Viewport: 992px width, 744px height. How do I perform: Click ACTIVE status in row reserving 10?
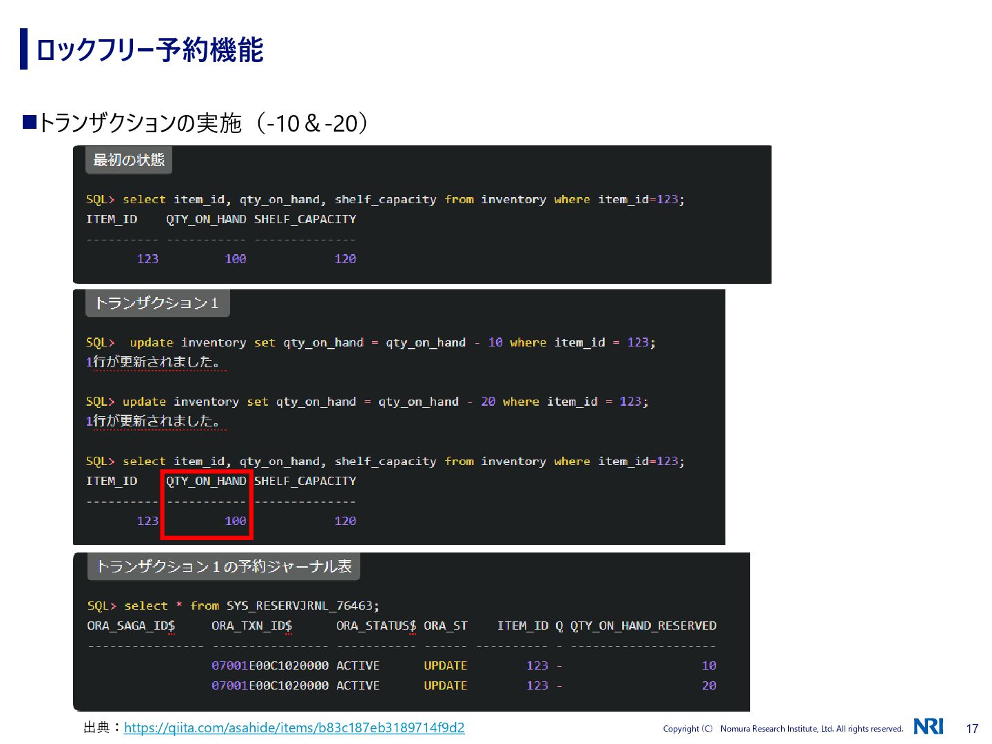click(358, 665)
